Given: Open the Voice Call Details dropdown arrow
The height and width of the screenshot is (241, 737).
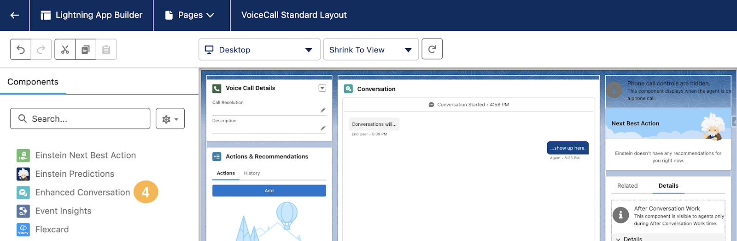Looking at the screenshot, I should (x=322, y=88).
